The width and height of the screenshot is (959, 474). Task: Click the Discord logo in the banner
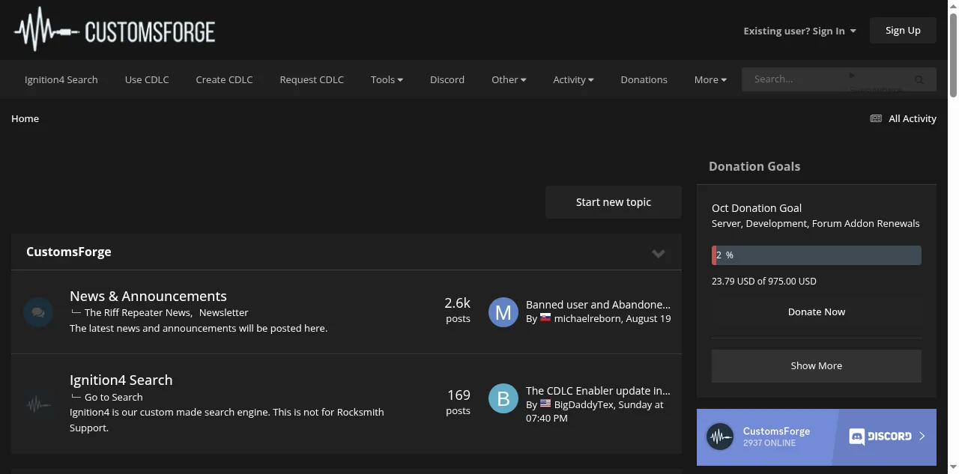click(x=880, y=437)
